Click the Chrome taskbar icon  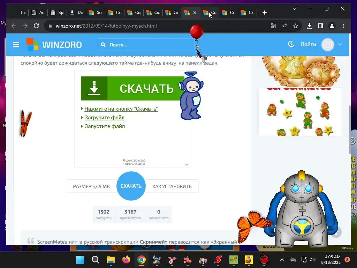pos(142,260)
